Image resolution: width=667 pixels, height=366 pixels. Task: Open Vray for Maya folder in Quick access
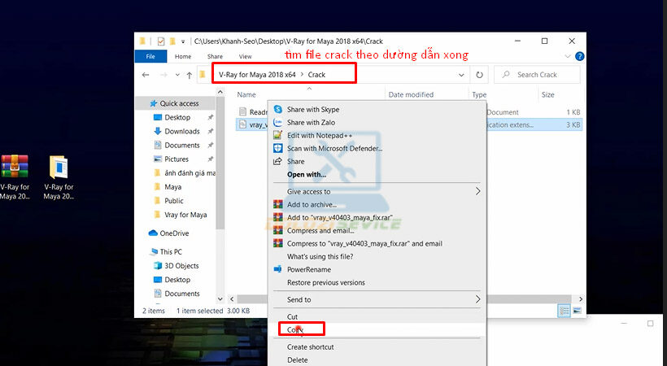click(185, 215)
